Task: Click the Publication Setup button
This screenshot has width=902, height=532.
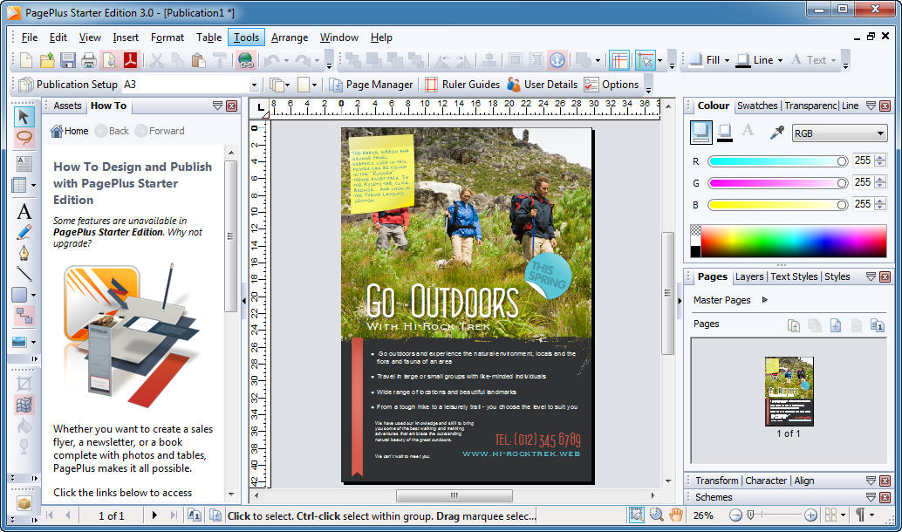Action: coord(68,85)
